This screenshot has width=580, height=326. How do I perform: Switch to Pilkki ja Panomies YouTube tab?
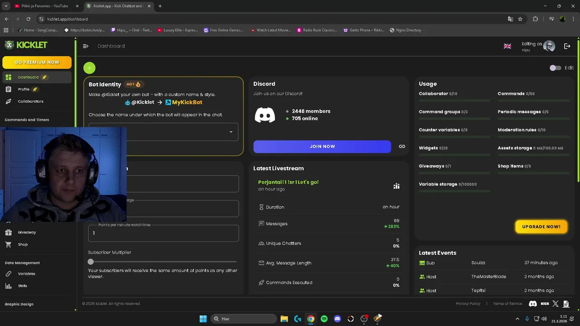tap(46, 6)
